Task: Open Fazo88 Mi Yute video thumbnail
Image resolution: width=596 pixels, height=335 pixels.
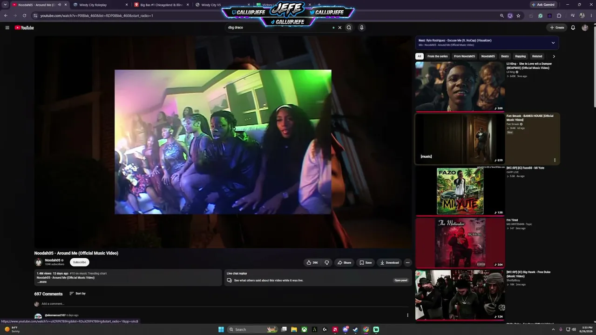Action: tap(460, 191)
